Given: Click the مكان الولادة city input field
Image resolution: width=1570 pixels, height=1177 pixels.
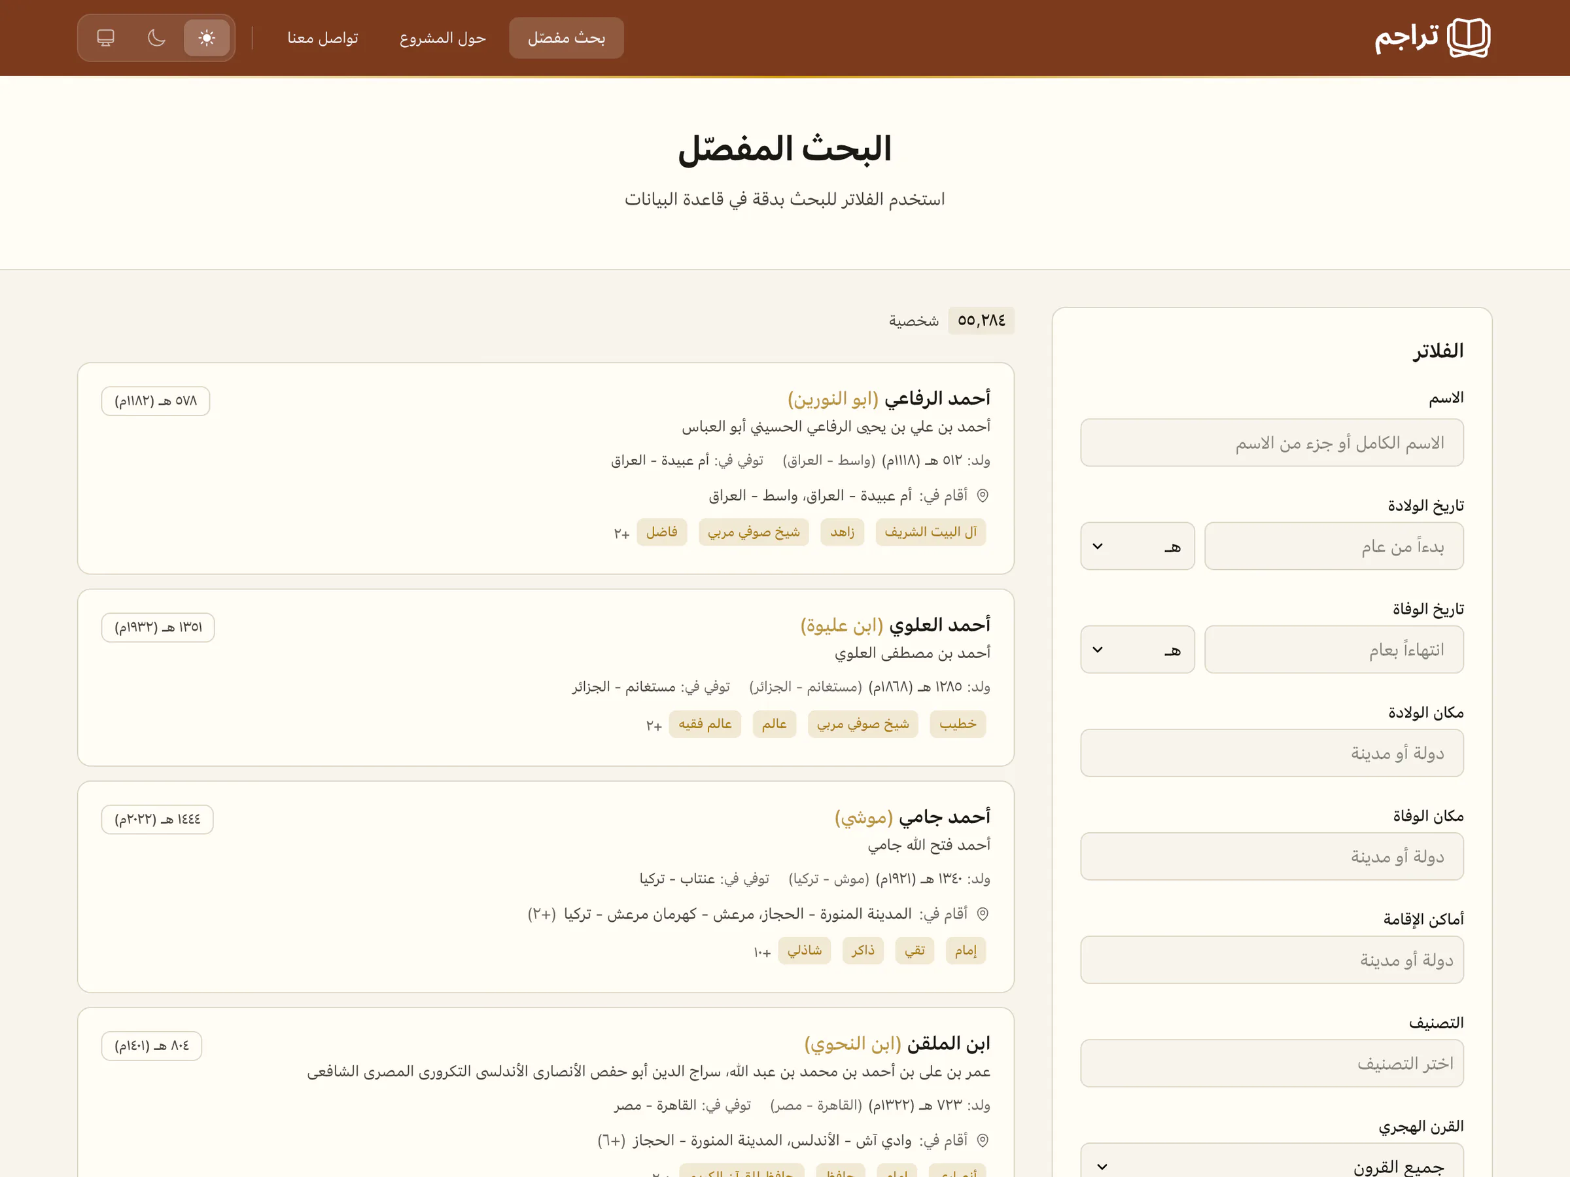Looking at the screenshot, I should click(1270, 752).
